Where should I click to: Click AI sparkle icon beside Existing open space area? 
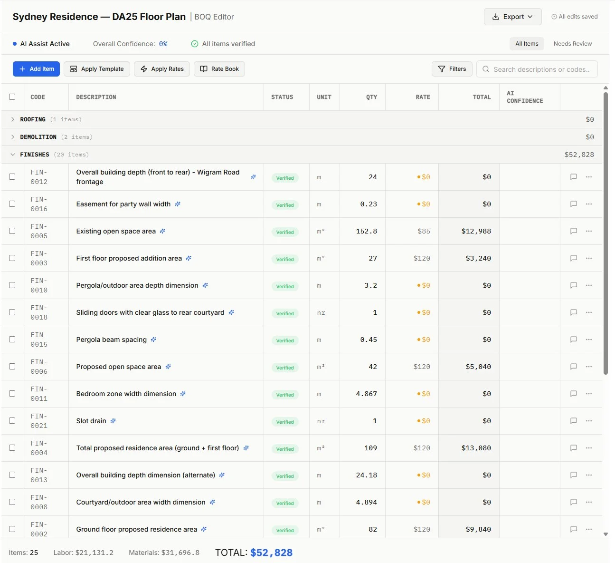162,231
